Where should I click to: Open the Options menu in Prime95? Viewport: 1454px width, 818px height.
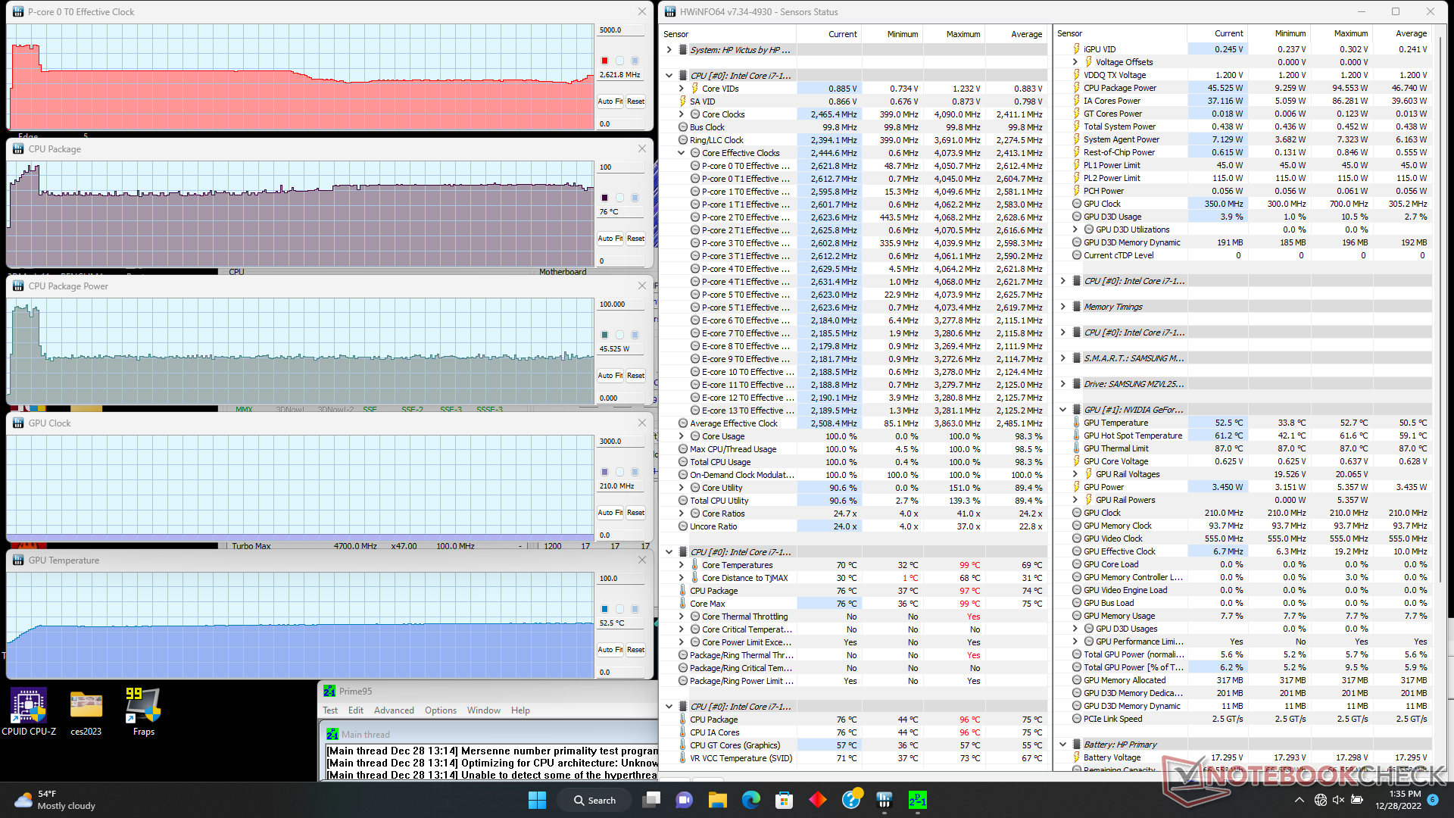point(440,710)
